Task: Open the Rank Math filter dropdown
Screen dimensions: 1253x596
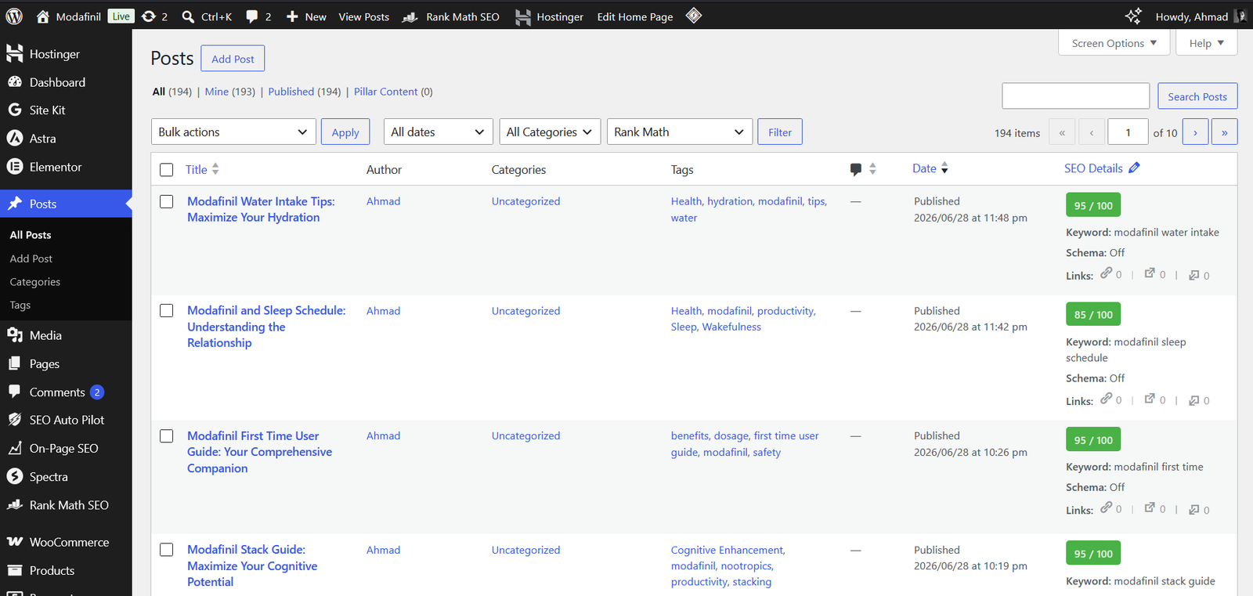Action: (680, 132)
